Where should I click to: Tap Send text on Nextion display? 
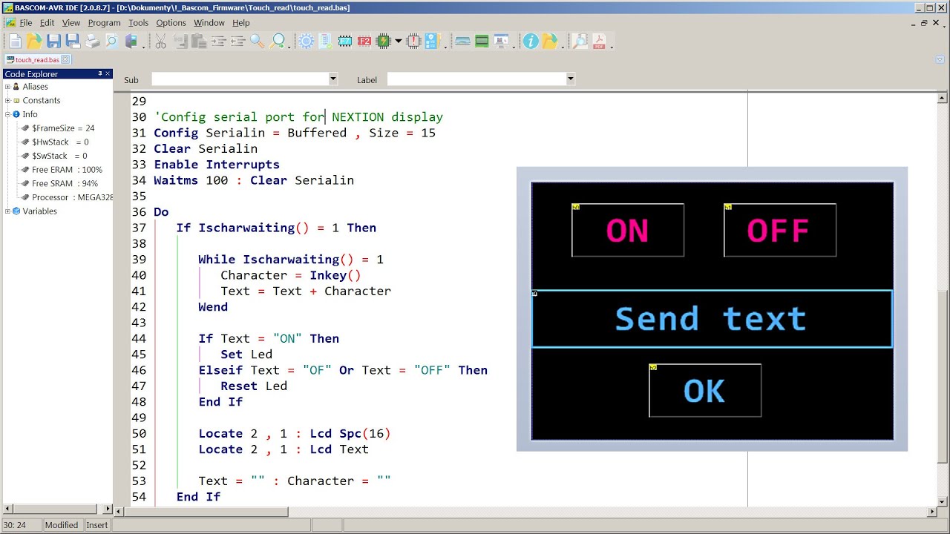tap(712, 319)
